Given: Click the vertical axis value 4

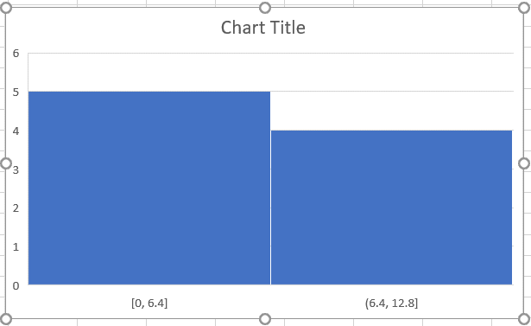Looking at the screenshot, I should [x=16, y=131].
